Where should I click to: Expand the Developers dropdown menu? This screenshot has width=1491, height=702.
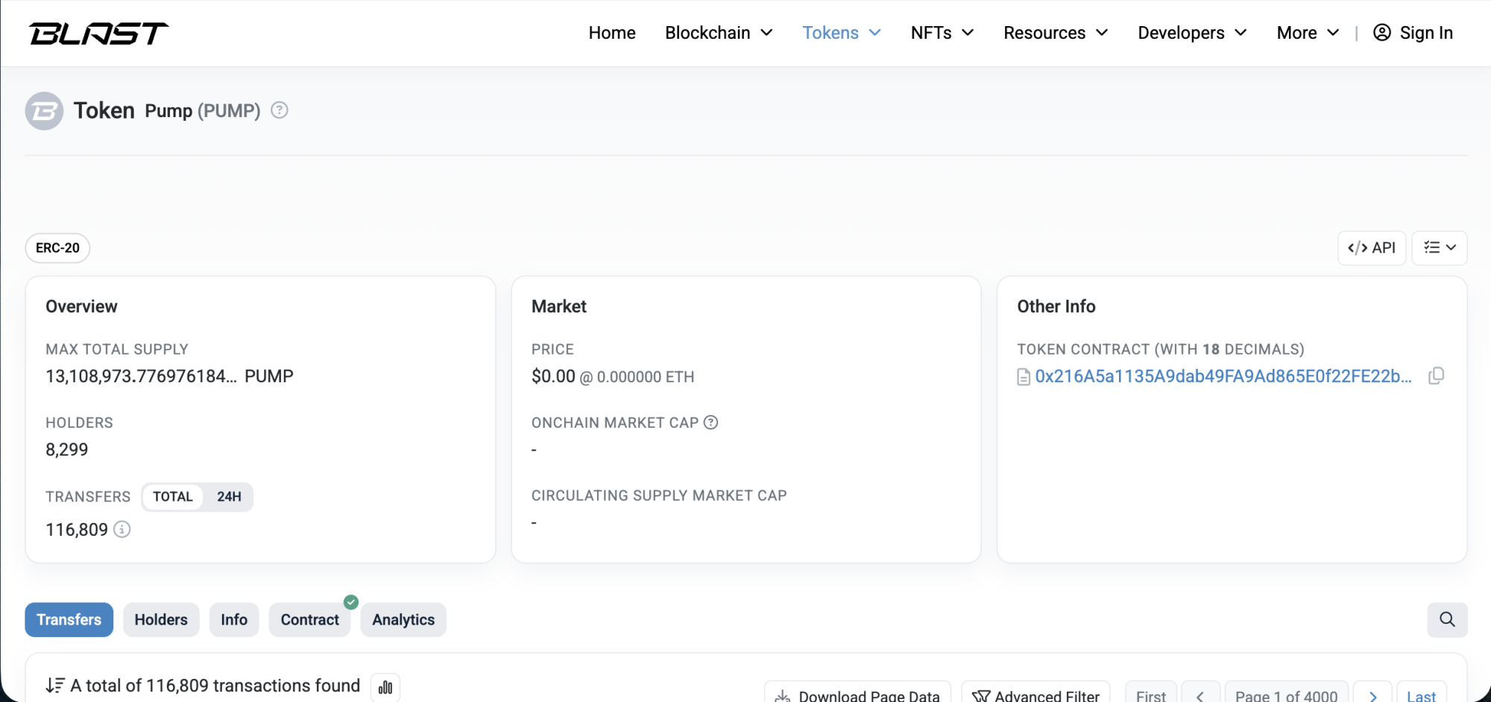1191,33
